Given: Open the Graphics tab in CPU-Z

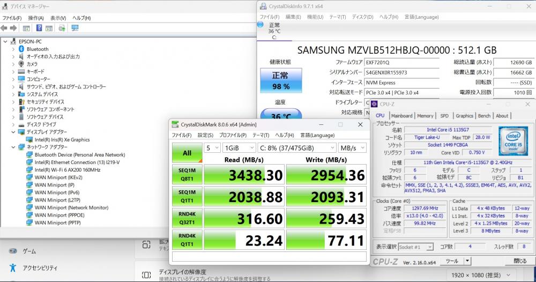Looking at the screenshot, I should [464, 116].
